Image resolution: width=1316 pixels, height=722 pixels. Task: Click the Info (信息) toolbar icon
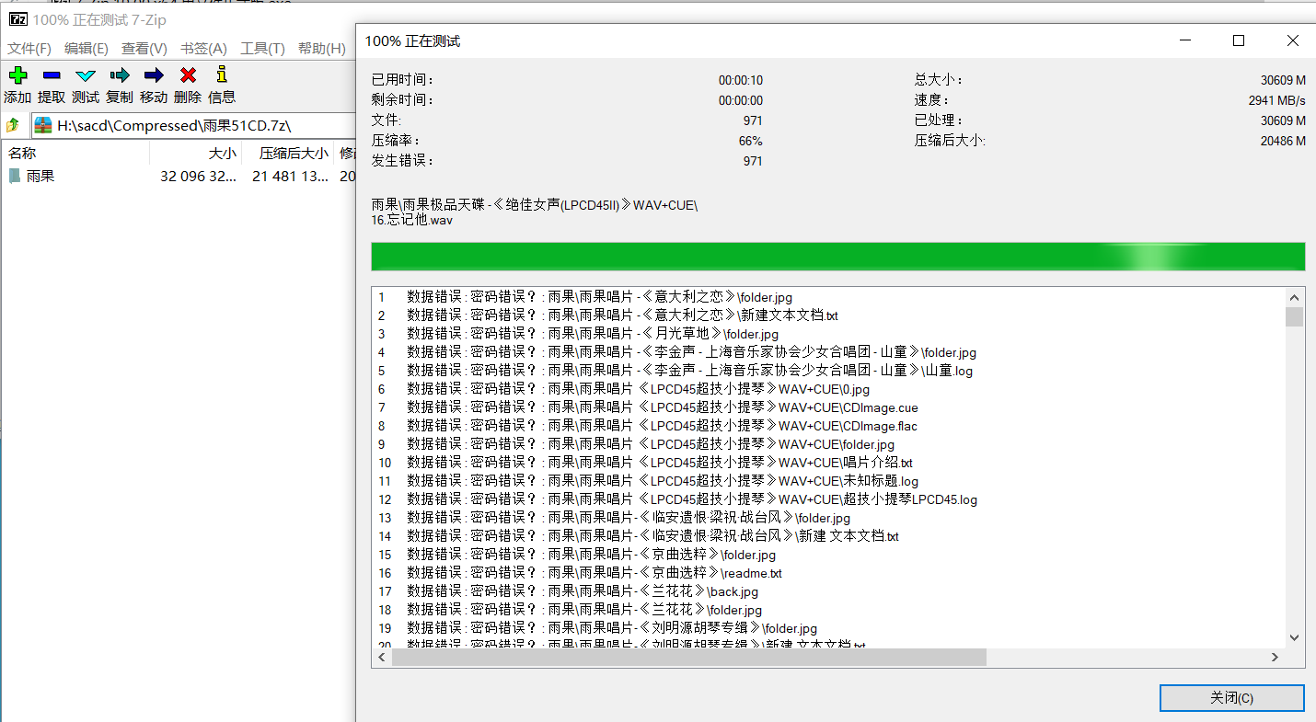pos(221,74)
